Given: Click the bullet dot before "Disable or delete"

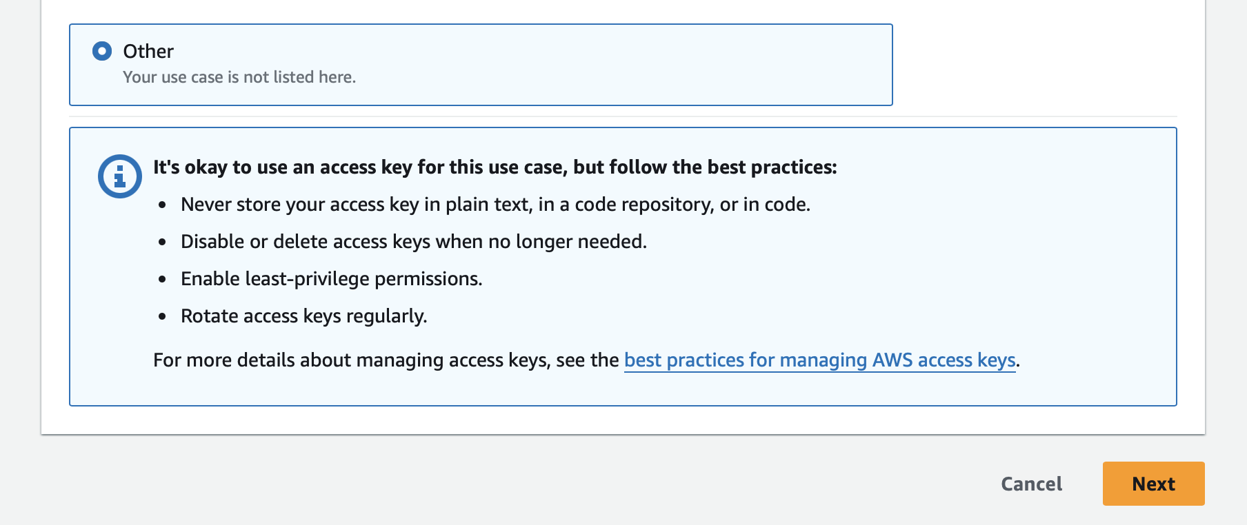Looking at the screenshot, I should 162,243.
